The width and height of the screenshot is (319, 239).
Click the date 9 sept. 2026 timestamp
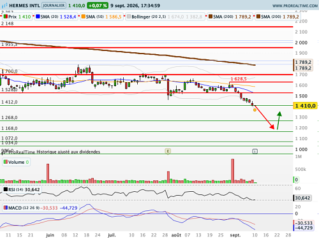[x=135, y=6]
